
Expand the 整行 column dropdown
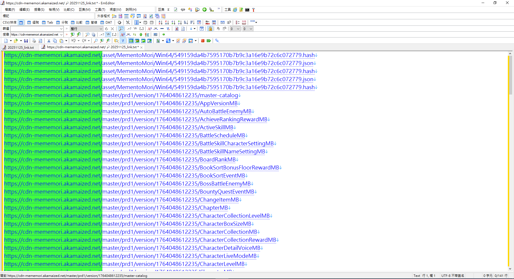101,29
